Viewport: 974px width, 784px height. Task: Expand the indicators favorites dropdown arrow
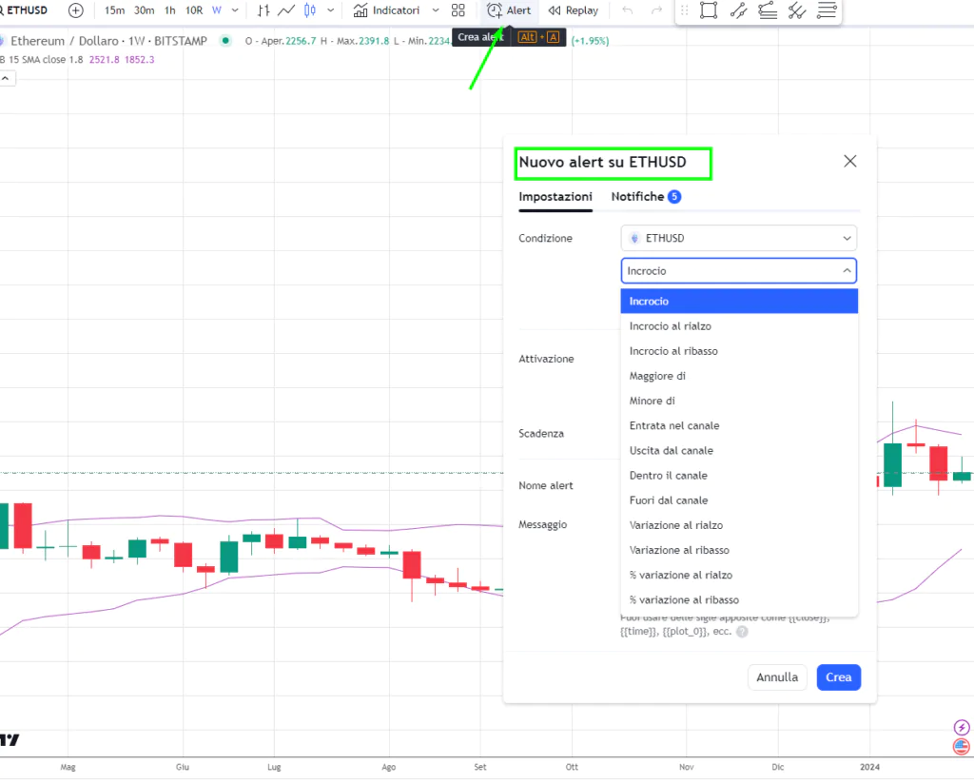pyautogui.click(x=436, y=10)
